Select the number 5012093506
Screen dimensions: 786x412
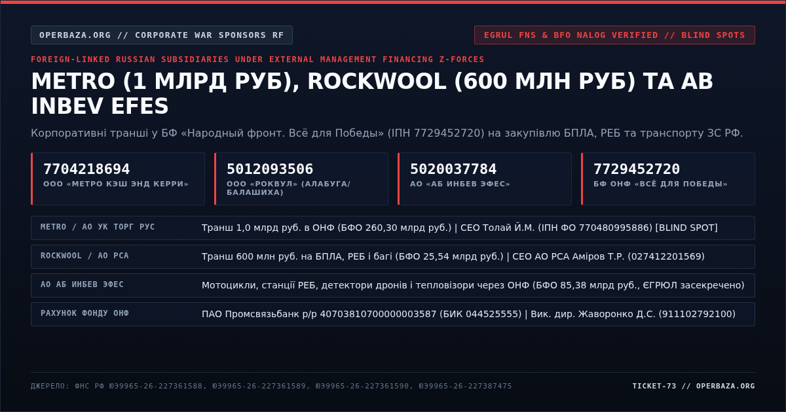click(x=270, y=169)
